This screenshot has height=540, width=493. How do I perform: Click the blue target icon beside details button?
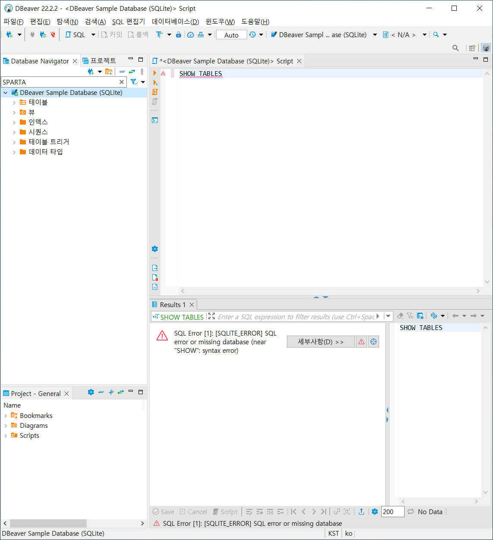pyautogui.click(x=374, y=342)
